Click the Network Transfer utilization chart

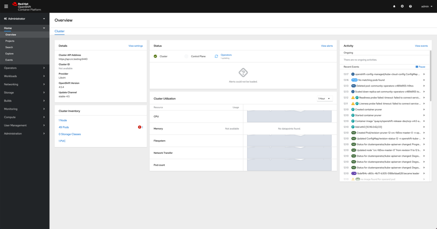point(290,153)
